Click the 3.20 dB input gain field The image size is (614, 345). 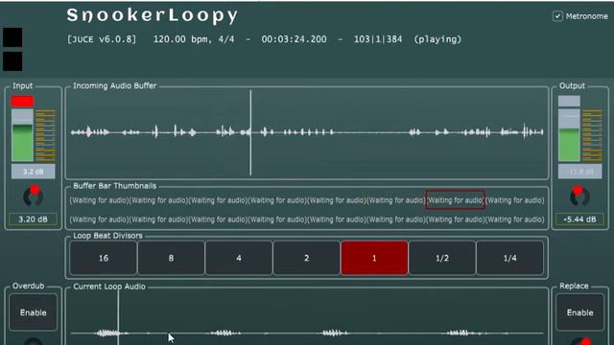pyautogui.click(x=33, y=219)
